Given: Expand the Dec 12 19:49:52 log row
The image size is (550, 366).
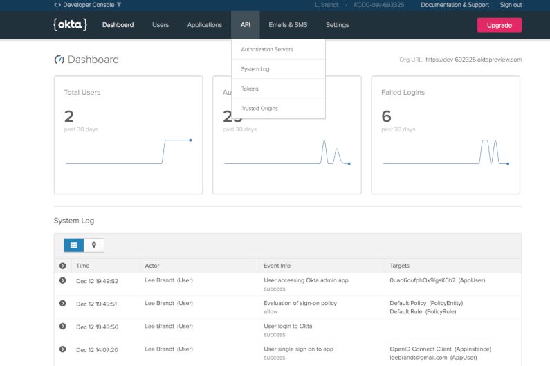Looking at the screenshot, I should (x=62, y=280).
